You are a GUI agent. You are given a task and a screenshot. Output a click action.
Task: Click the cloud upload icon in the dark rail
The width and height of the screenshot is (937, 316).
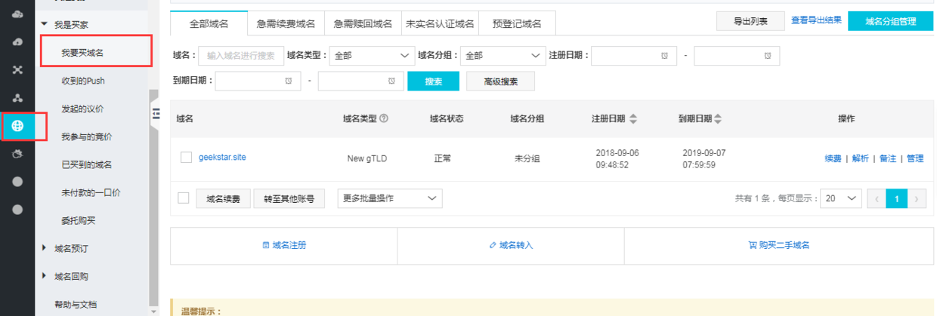pyautogui.click(x=17, y=42)
